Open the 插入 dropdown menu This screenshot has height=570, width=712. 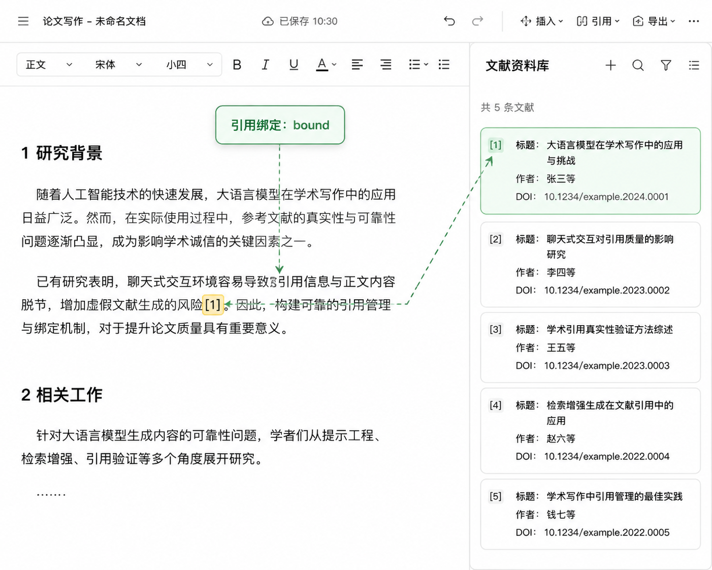point(542,21)
